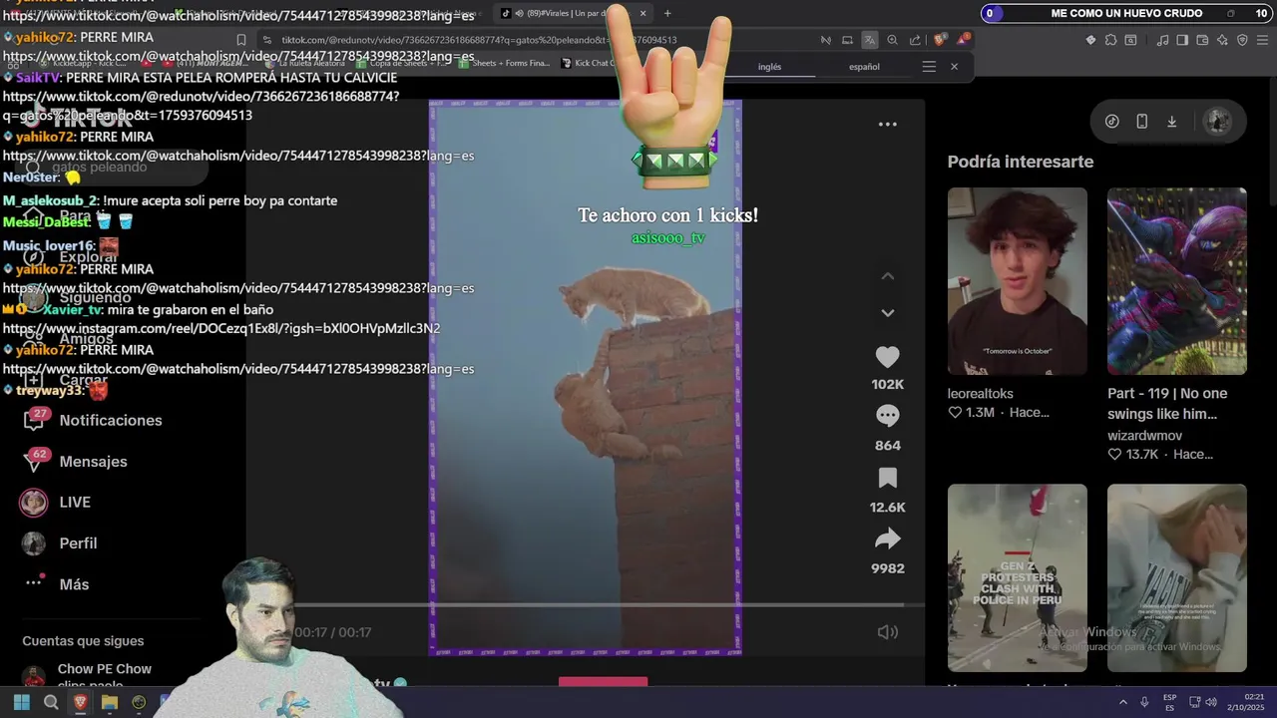Viewport: 1277px width, 718px height.
Task: Open Brave wallet icon
Action: 1202,40
